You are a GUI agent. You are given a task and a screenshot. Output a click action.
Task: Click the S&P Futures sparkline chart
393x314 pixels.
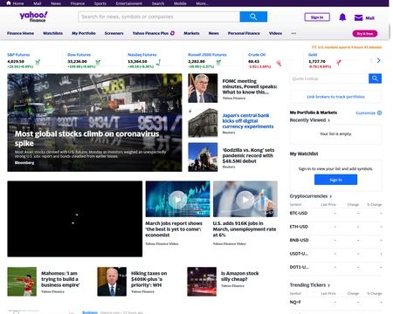(x=38, y=62)
